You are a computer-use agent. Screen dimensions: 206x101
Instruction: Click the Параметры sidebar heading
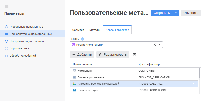pos(14,13)
